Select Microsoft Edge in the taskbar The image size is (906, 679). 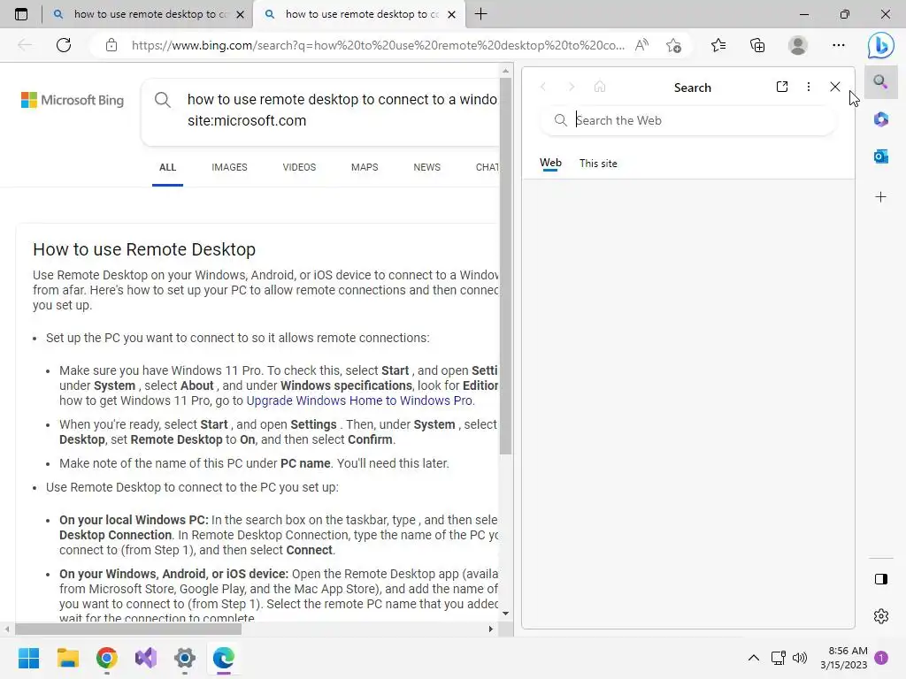[x=224, y=658]
